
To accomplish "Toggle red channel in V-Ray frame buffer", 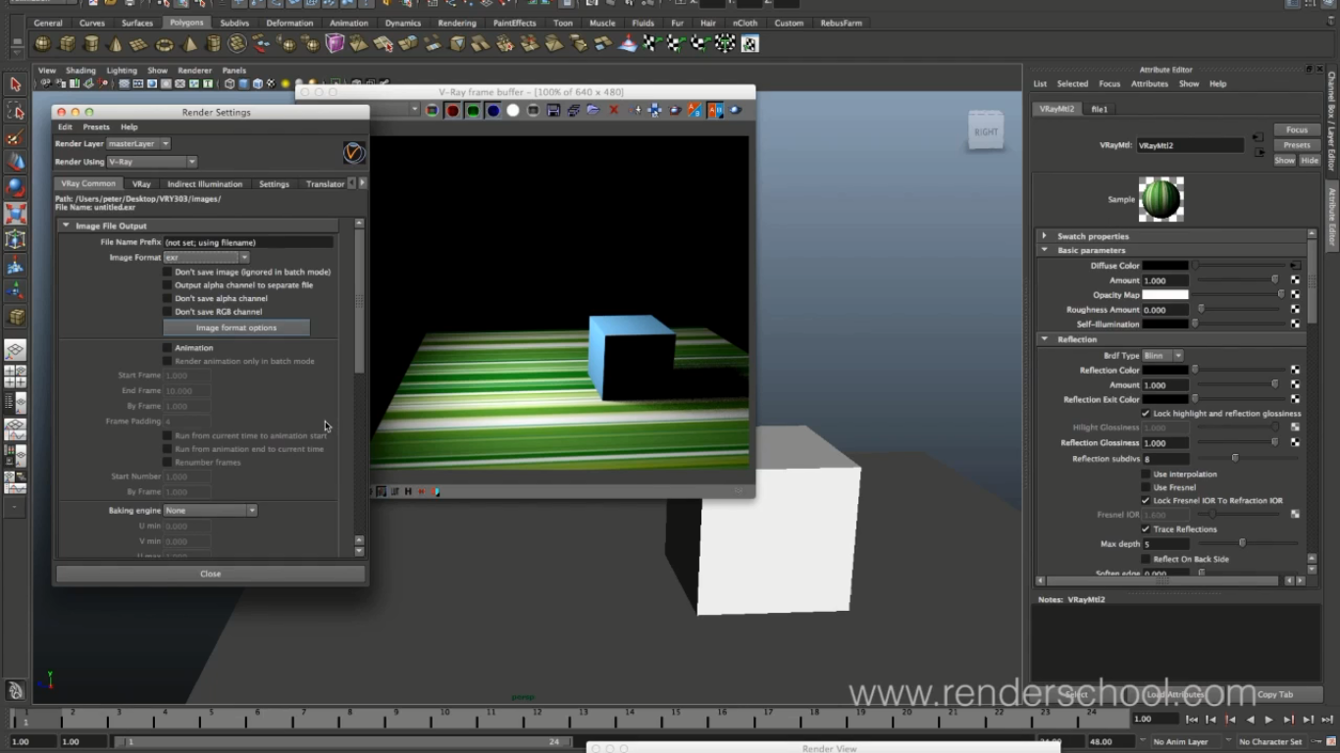I will tap(452, 111).
